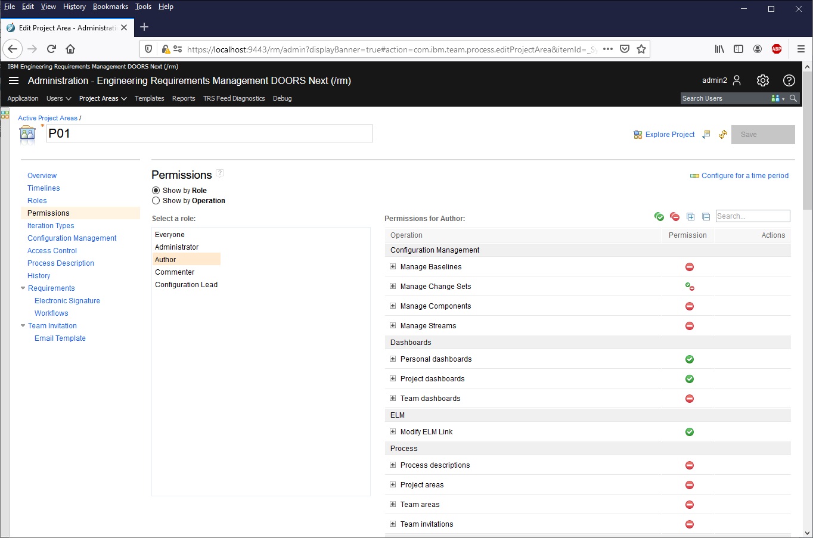
Task: Expand the Modify ELM Link operation
Action: (x=393, y=431)
